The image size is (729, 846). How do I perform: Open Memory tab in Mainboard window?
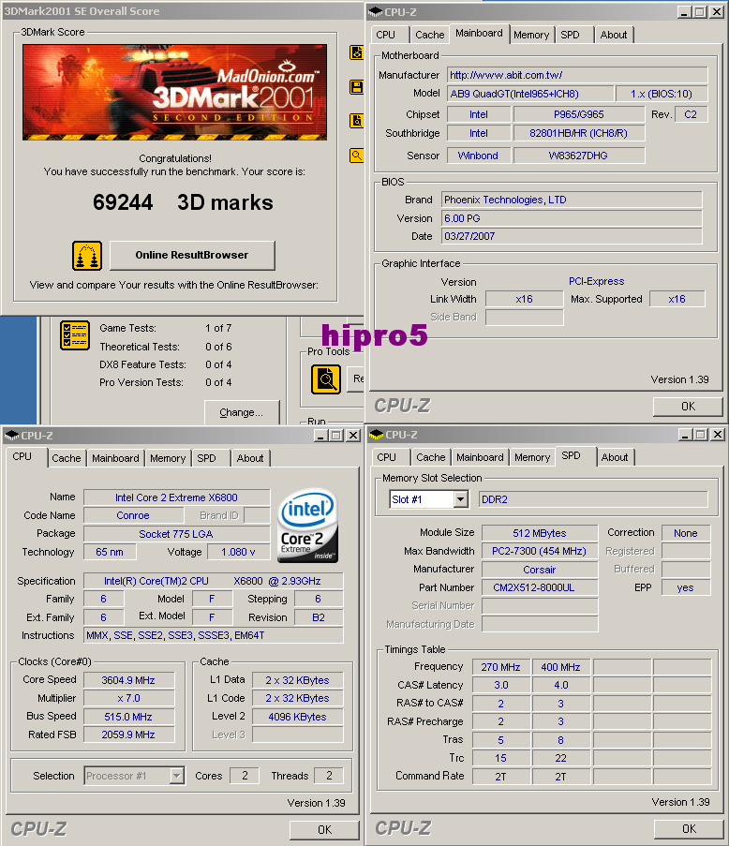pyautogui.click(x=531, y=35)
